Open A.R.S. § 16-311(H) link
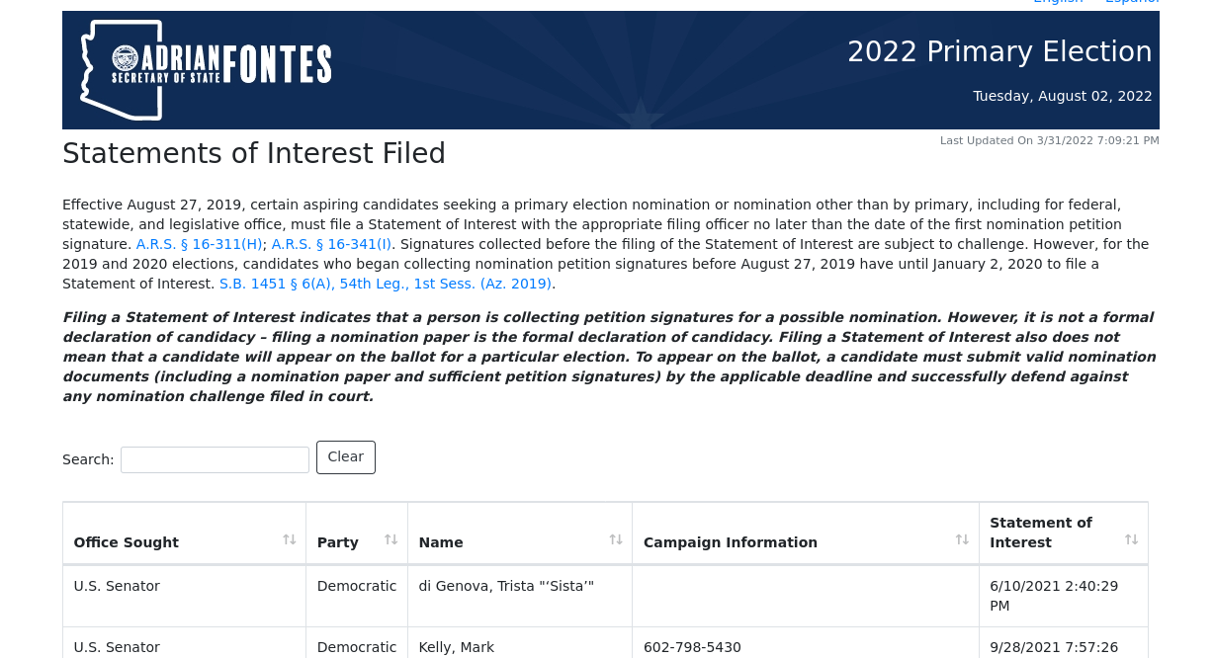 tap(200, 244)
